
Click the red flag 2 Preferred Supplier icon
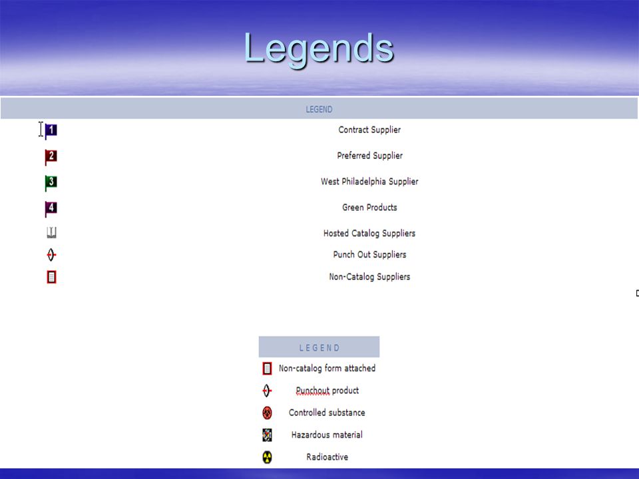[51, 157]
